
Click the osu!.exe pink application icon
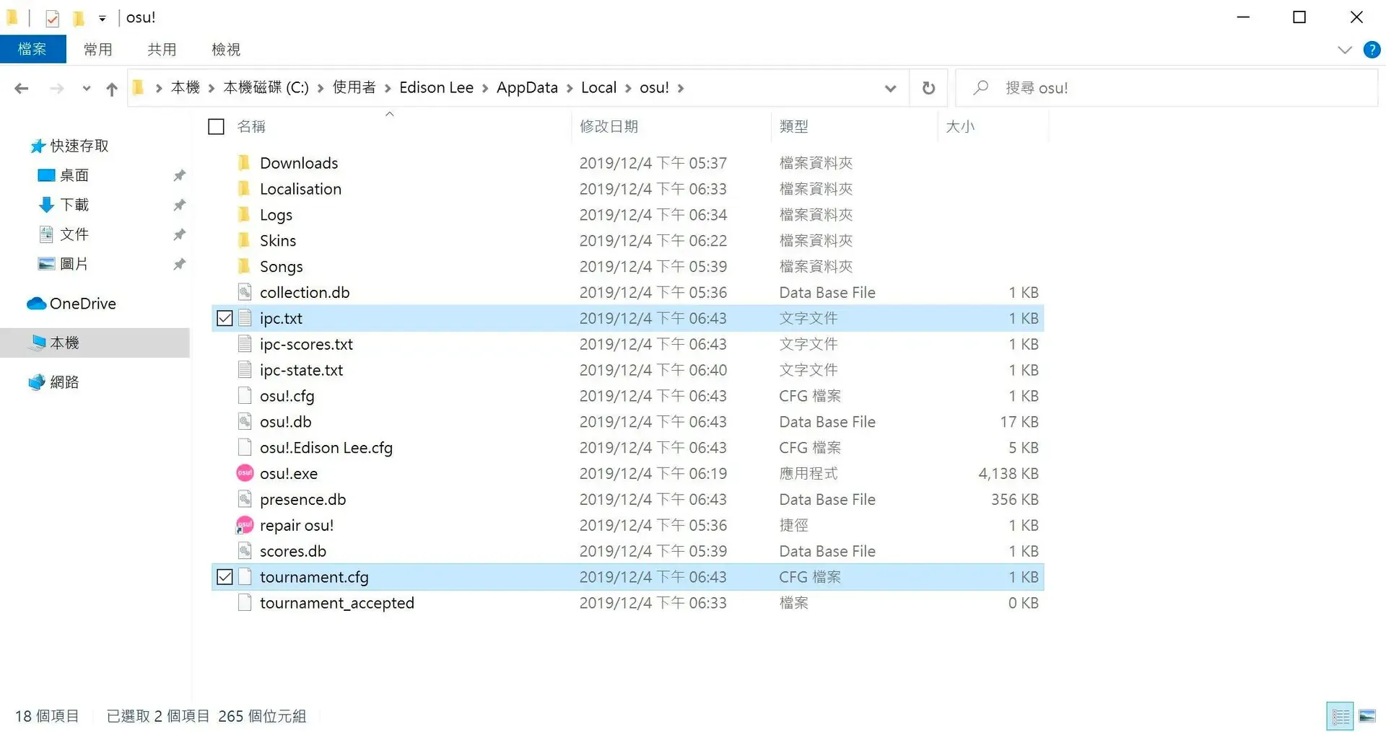tap(245, 473)
